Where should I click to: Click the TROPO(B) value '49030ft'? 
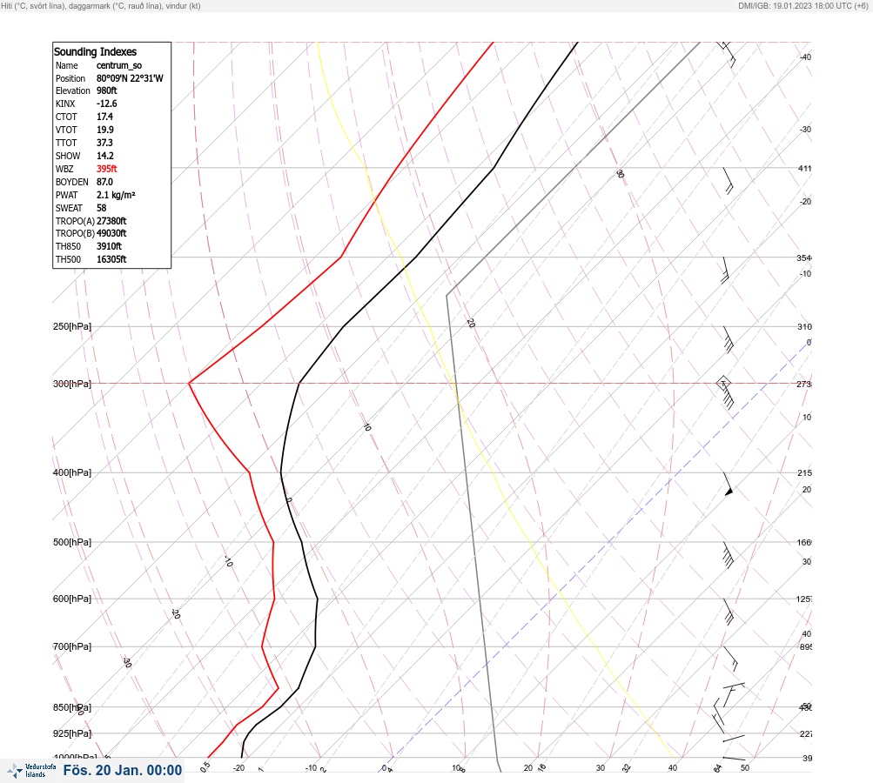[x=111, y=233]
